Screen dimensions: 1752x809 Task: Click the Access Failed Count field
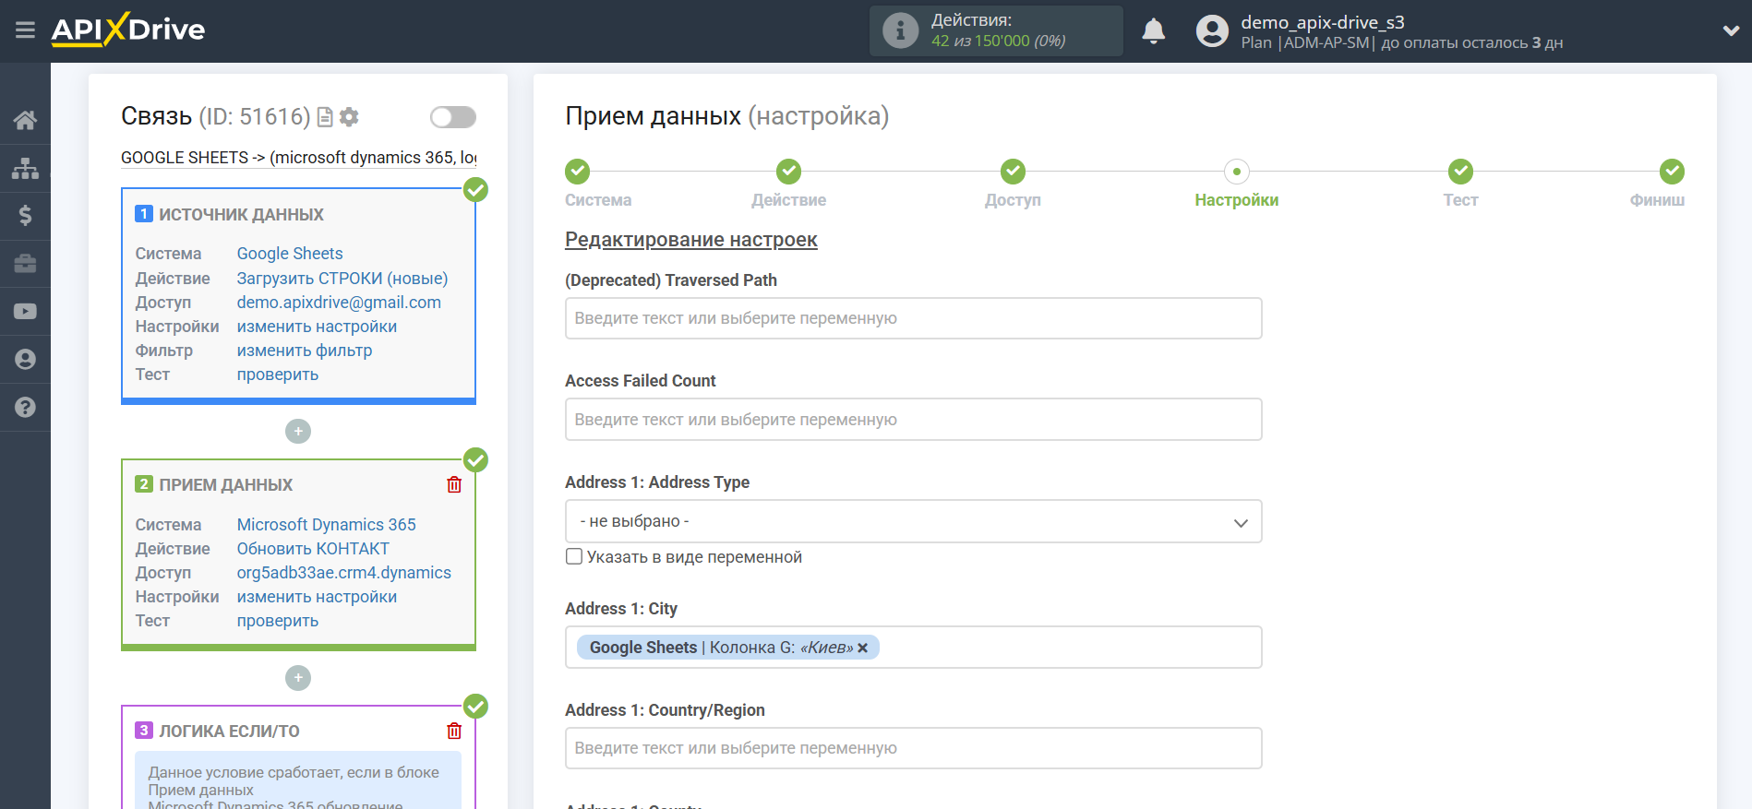click(913, 420)
